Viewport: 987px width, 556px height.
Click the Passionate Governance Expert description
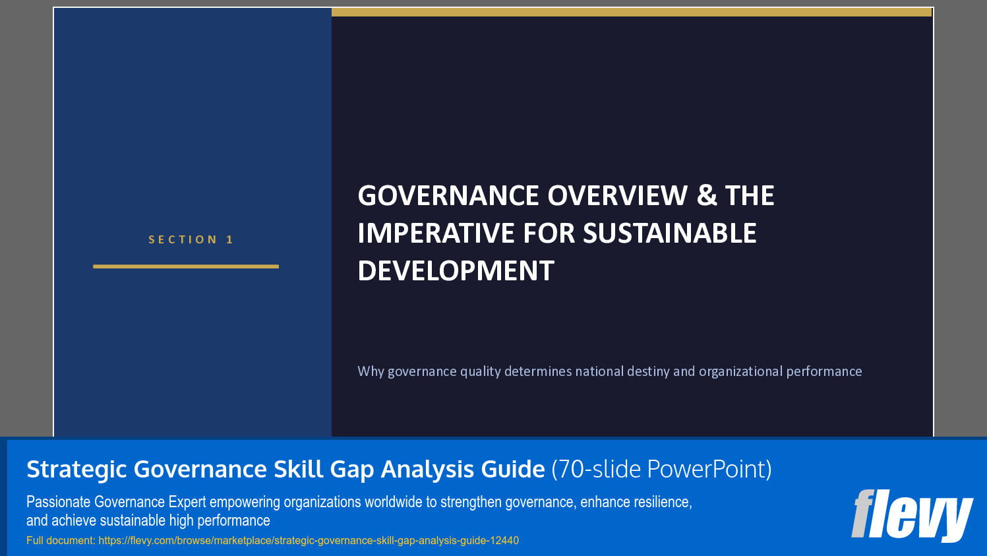pyautogui.click(x=359, y=511)
